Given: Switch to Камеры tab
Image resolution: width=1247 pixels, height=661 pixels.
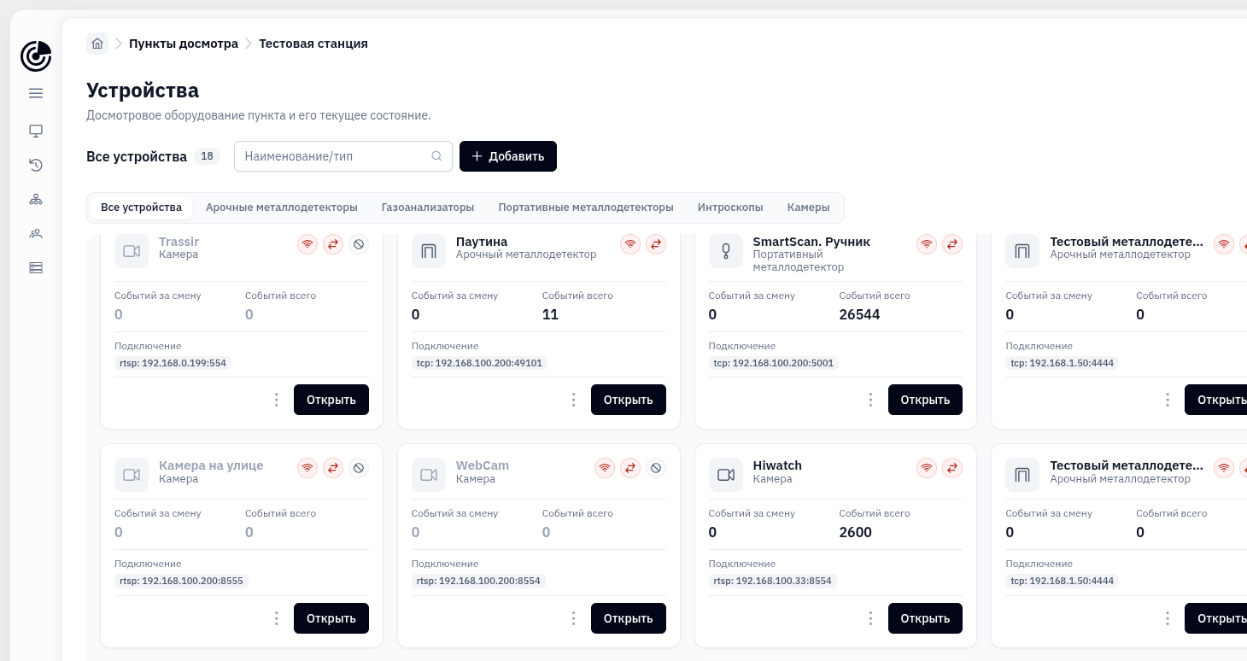Looking at the screenshot, I should click(809, 208).
